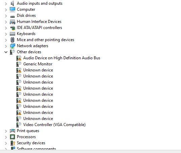181x153 pixels.
Task: Click the Keyboards category icon
Action: [x=12, y=34]
